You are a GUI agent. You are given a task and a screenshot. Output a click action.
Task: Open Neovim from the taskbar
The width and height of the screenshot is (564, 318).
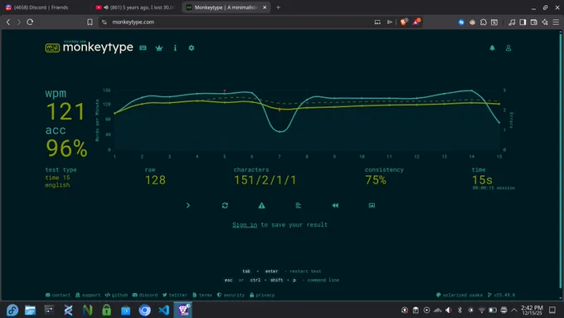pyautogui.click(x=87, y=310)
